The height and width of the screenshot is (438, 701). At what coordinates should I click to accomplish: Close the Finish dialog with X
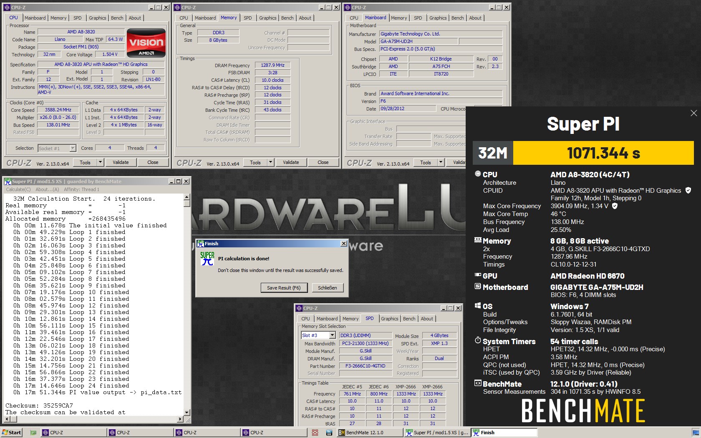(343, 244)
